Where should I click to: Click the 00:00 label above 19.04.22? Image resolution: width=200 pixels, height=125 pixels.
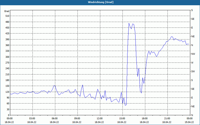pyautogui.click(x=189, y=118)
